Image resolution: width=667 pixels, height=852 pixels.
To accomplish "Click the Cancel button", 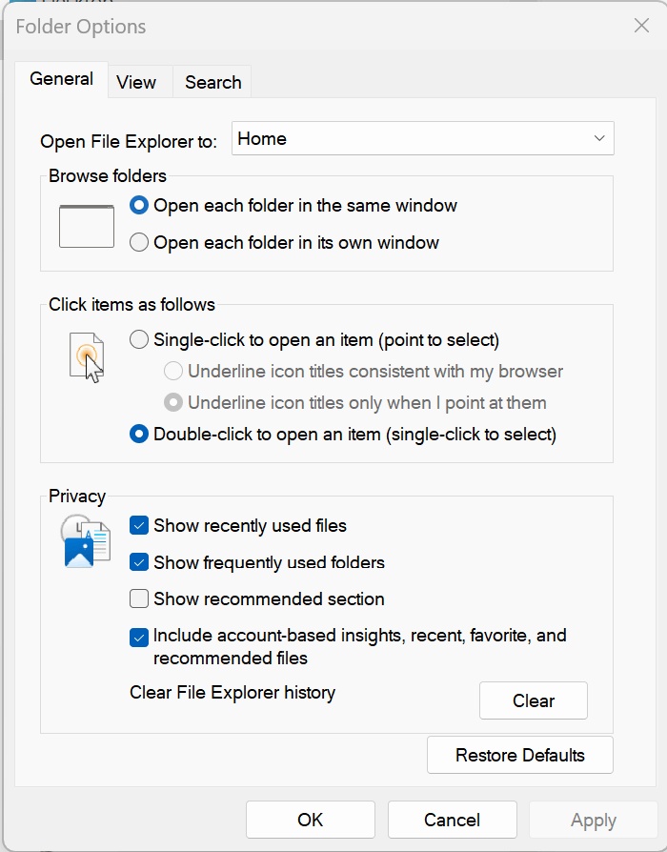I will 452,821.
